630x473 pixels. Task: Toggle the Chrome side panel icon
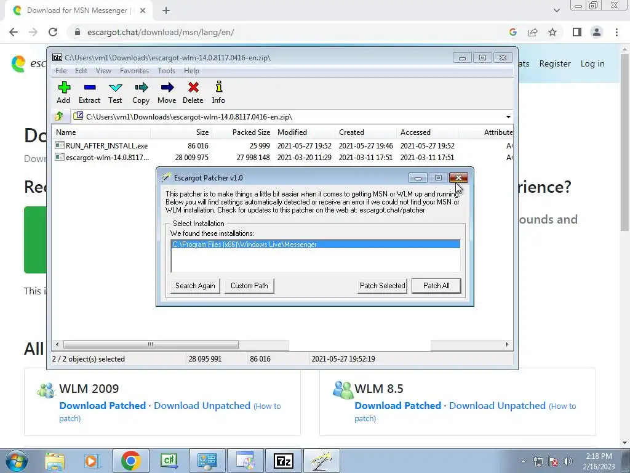[x=577, y=32]
